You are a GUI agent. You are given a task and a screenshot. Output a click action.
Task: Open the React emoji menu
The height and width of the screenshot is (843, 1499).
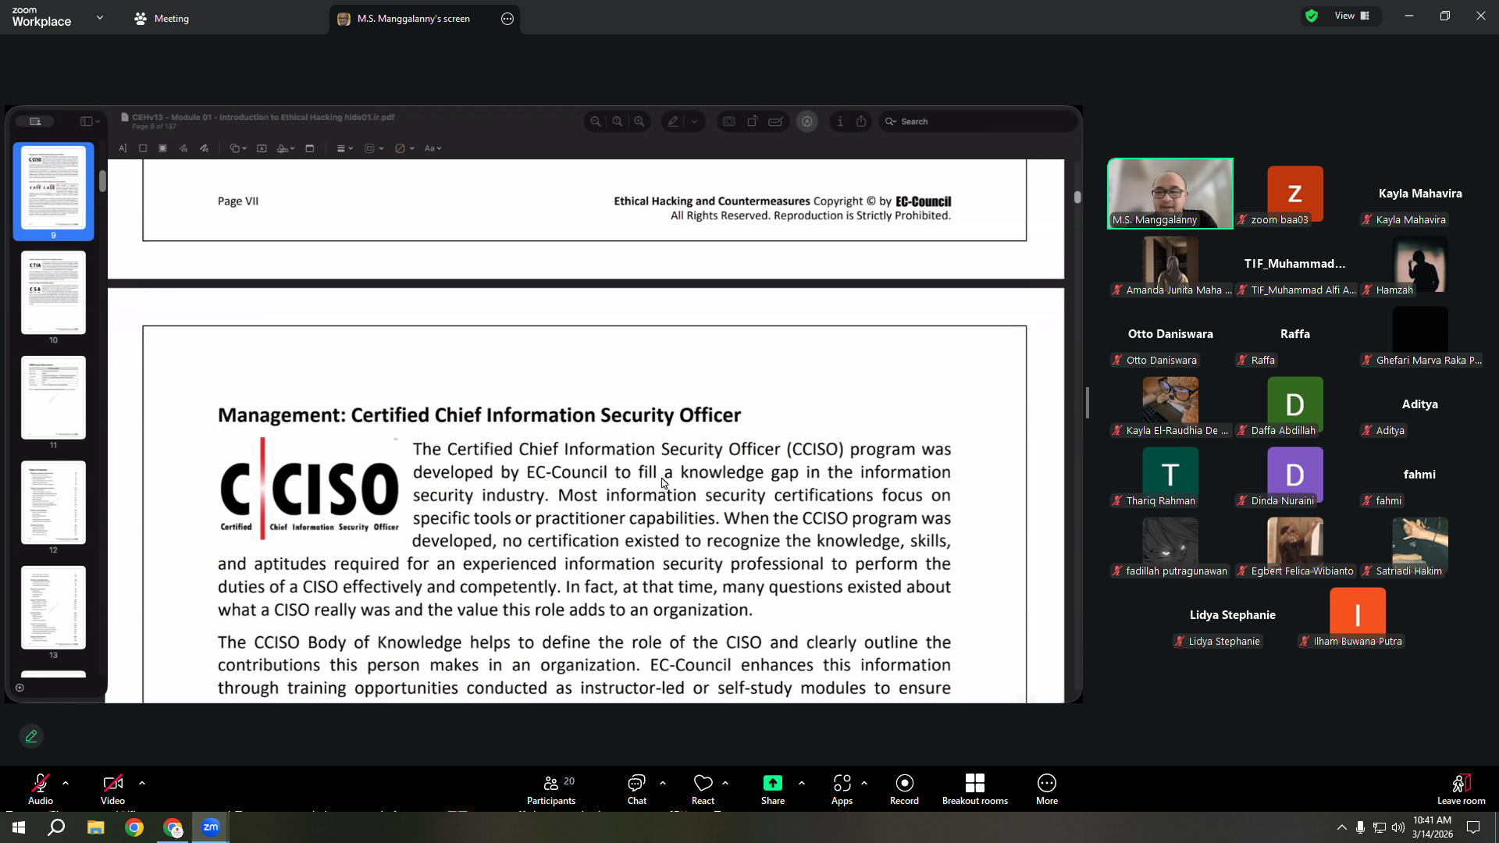(x=703, y=788)
